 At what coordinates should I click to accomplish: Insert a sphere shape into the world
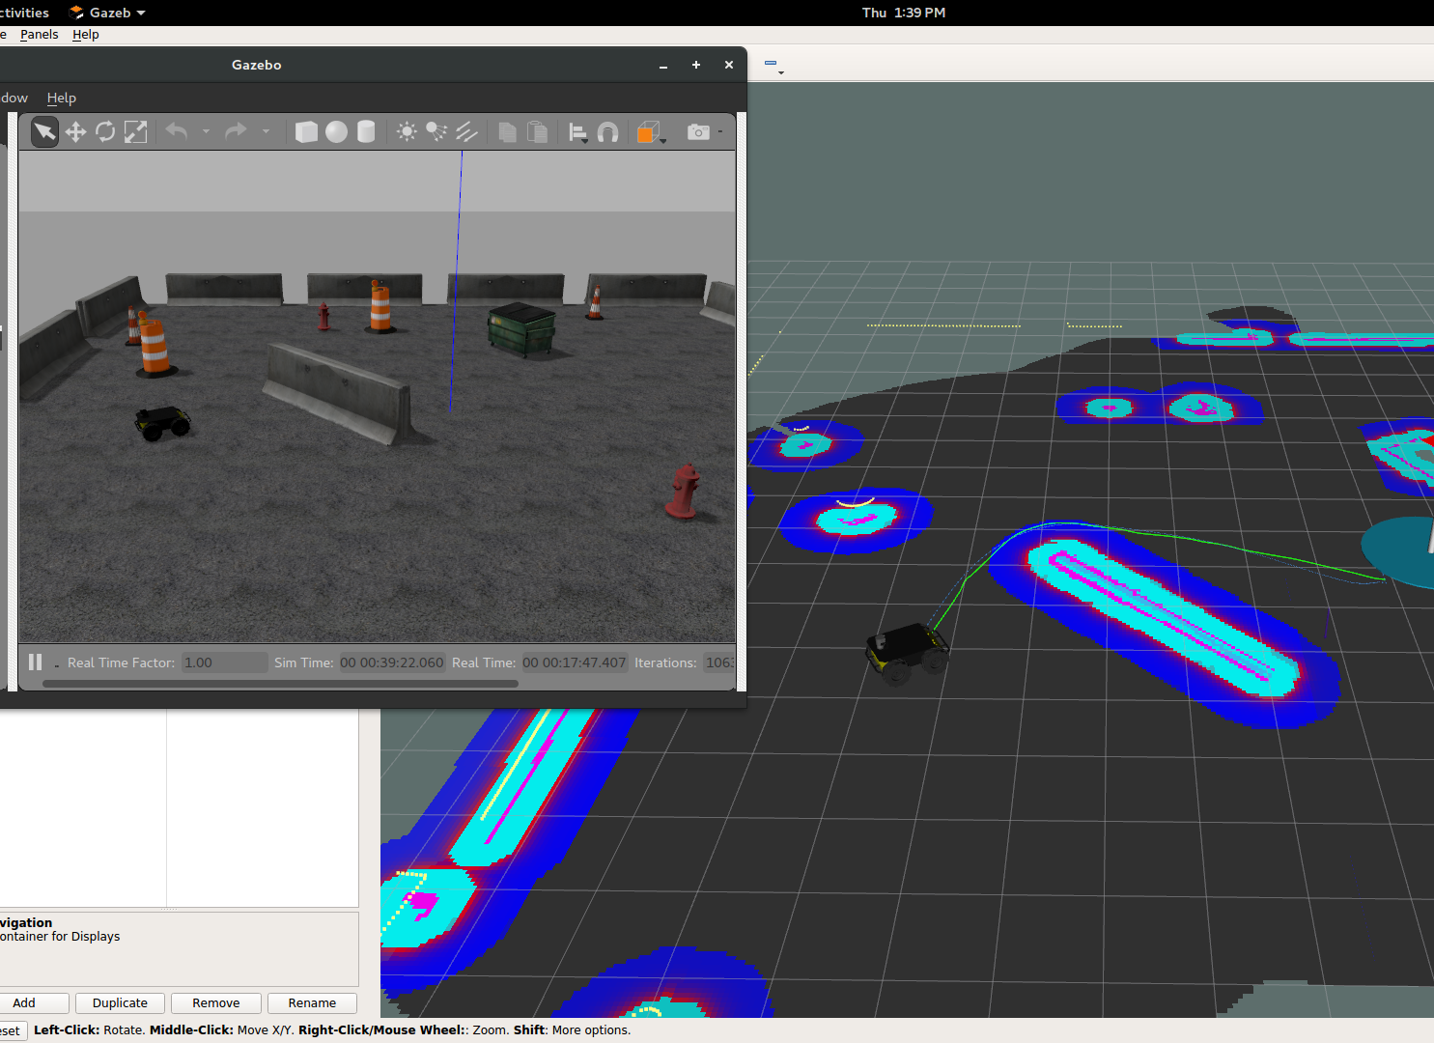pos(336,131)
